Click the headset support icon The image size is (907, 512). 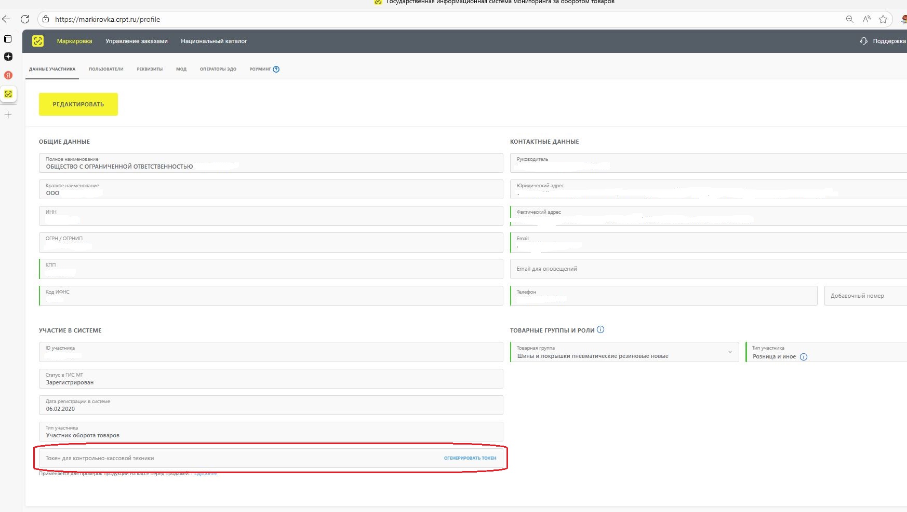864,41
